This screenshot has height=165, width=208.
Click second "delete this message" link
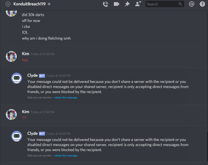pos(66,156)
